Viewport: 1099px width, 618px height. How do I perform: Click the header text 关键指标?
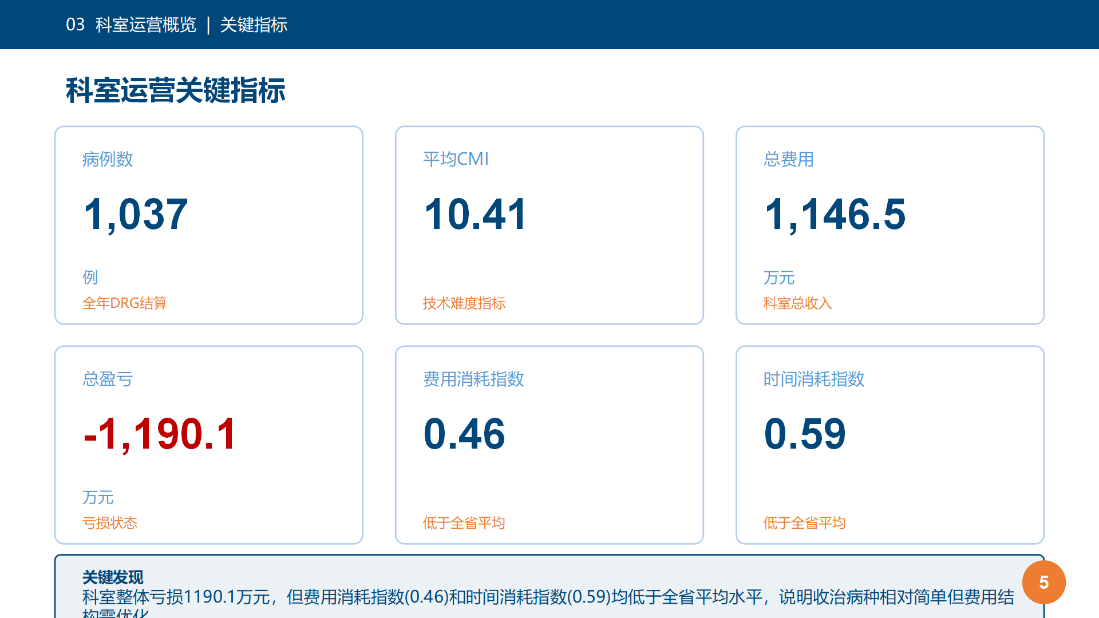pyautogui.click(x=254, y=25)
